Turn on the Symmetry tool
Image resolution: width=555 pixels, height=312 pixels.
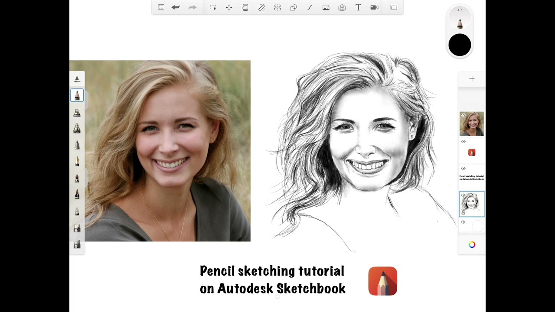[x=277, y=7]
